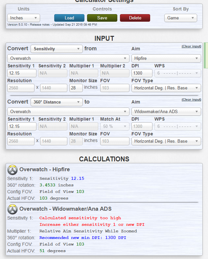Click the 3.4533 inches rotation value
Image resolution: width=208 pixels, height=259 pixels.
57,185
